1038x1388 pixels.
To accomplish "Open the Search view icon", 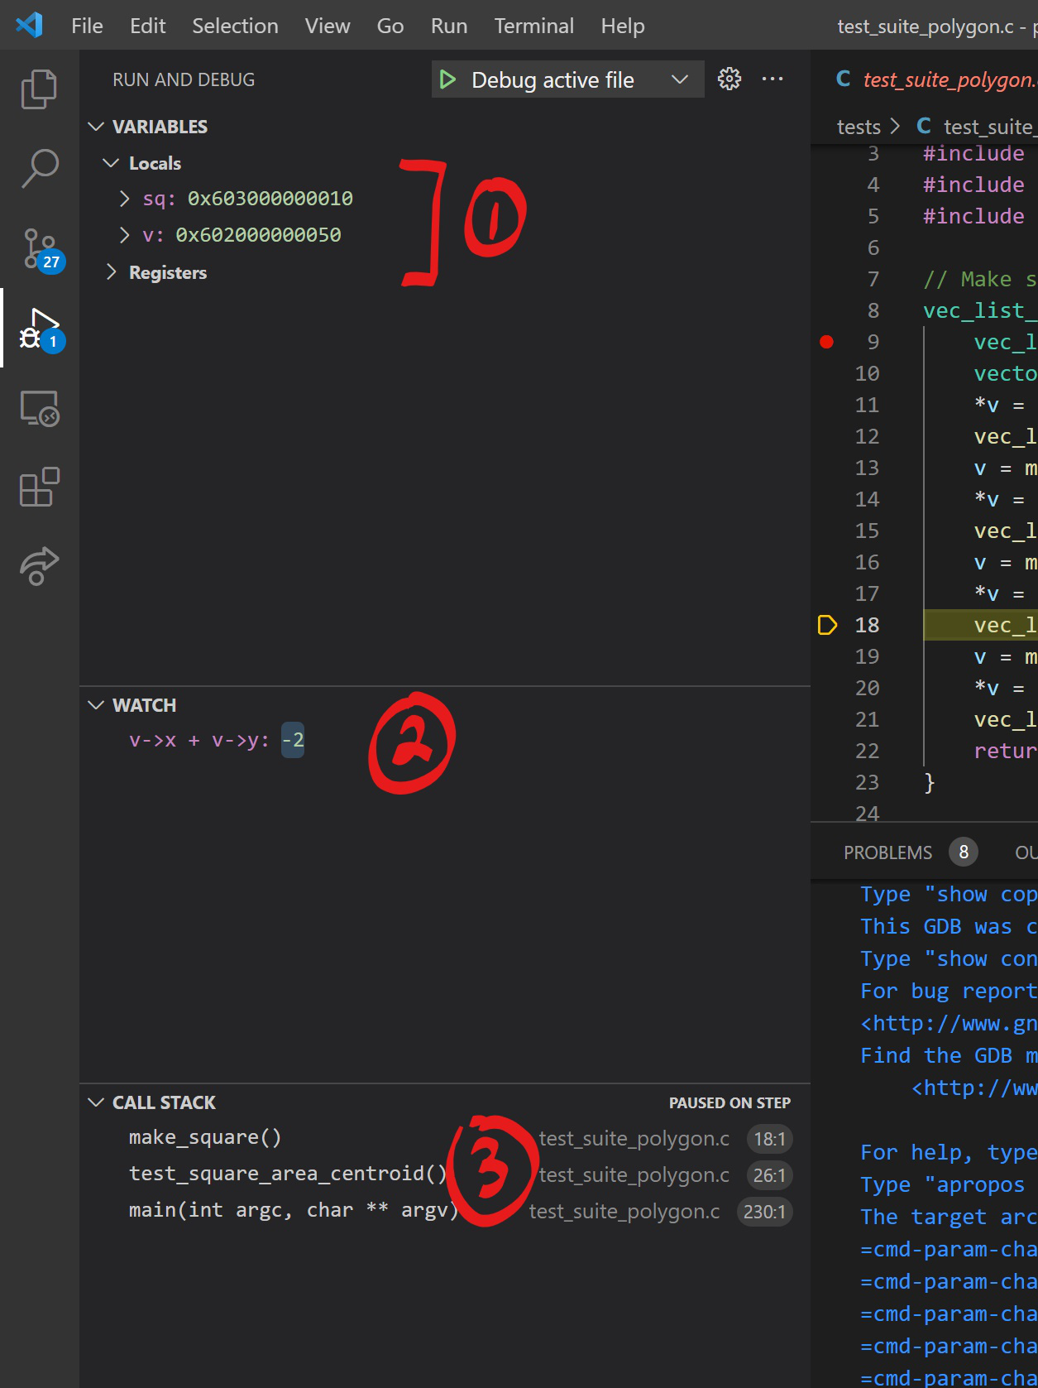I will pyautogui.click(x=39, y=168).
